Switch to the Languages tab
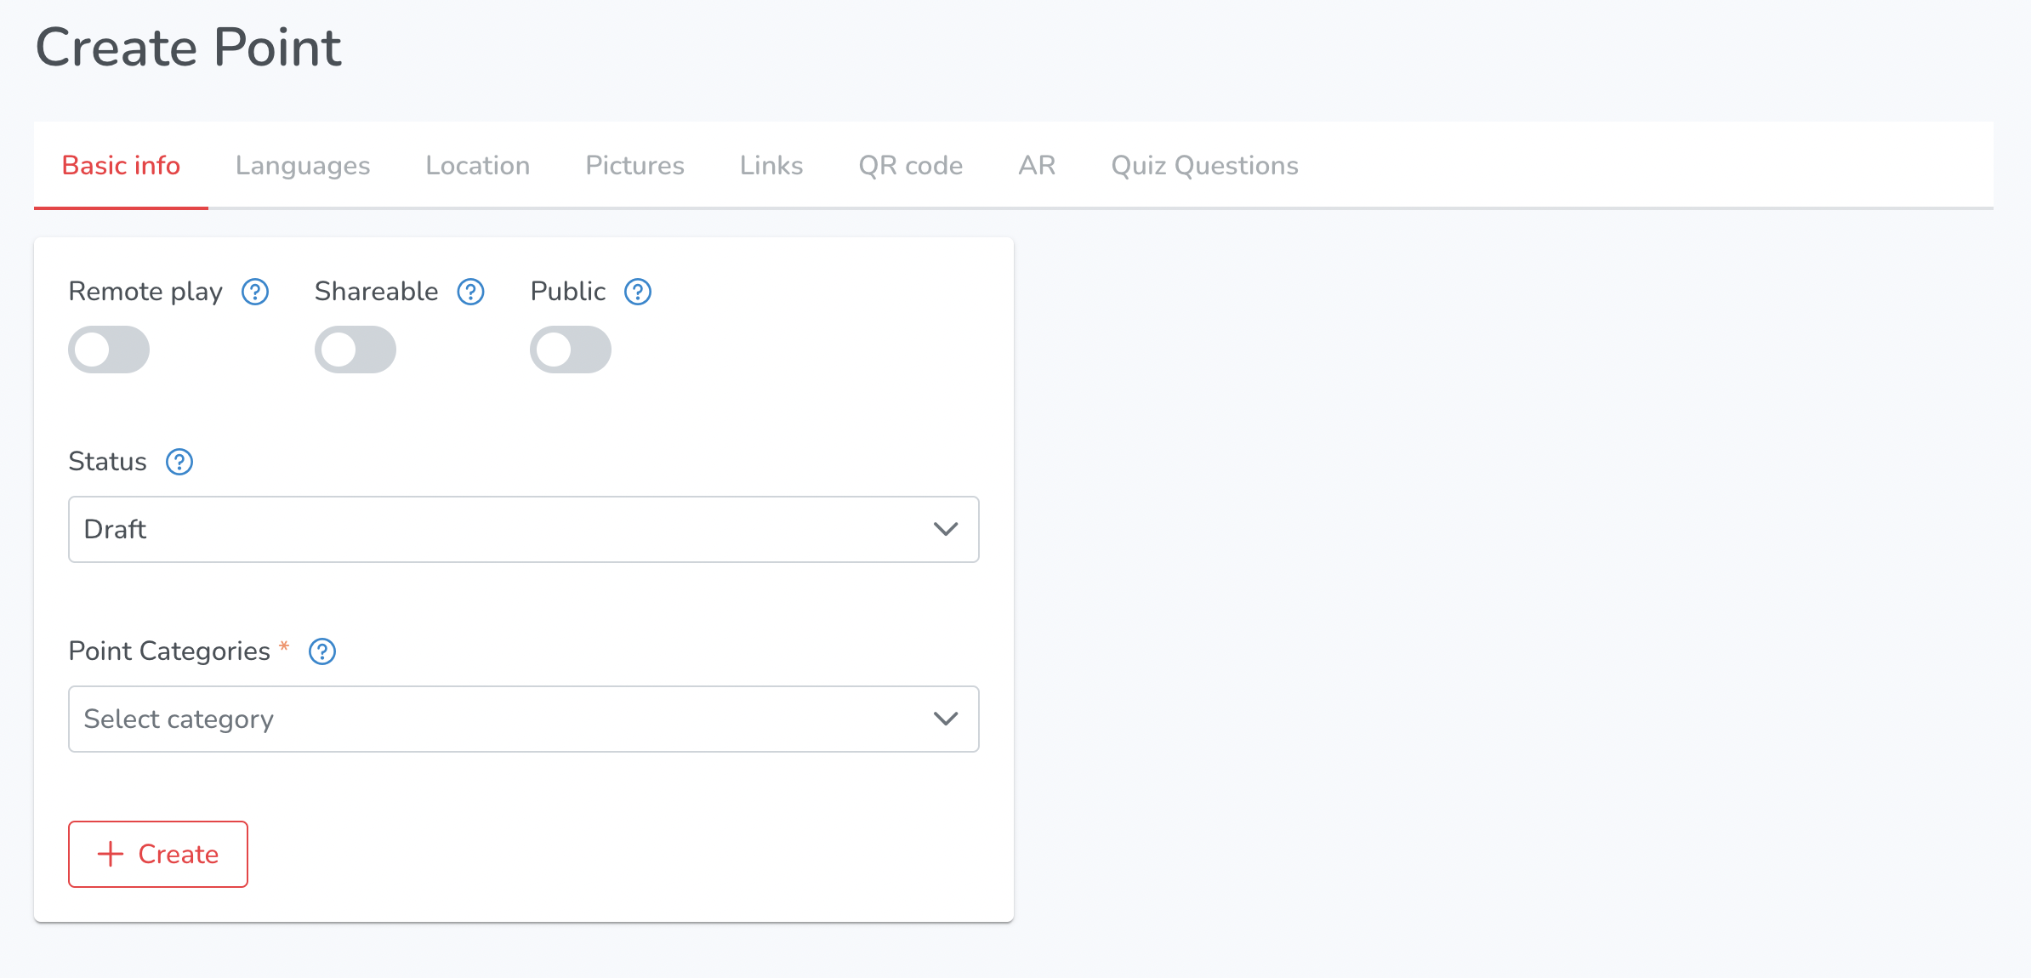Viewport: 2031px width, 978px height. pos(303,165)
